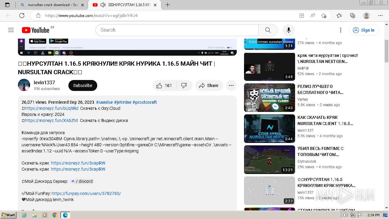Open the 2:33 НУРСУЛТАН video thumbnail
389x219 pixels.
(x=270, y=191)
